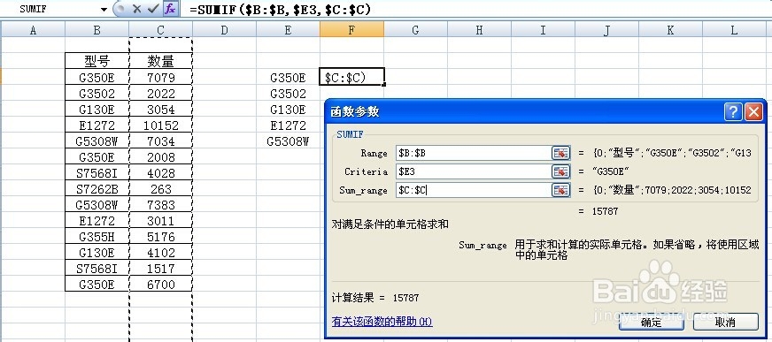Screen dimensions: 772x342
Task: Select column D header
Action: [225, 30]
